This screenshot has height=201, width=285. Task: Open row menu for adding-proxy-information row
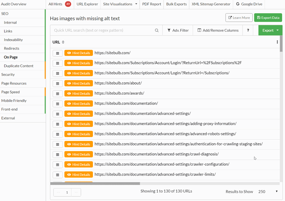pyautogui.click(x=58, y=124)
